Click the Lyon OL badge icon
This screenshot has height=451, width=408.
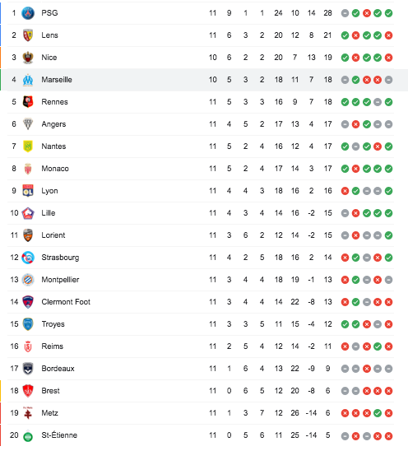pos(28,191)
